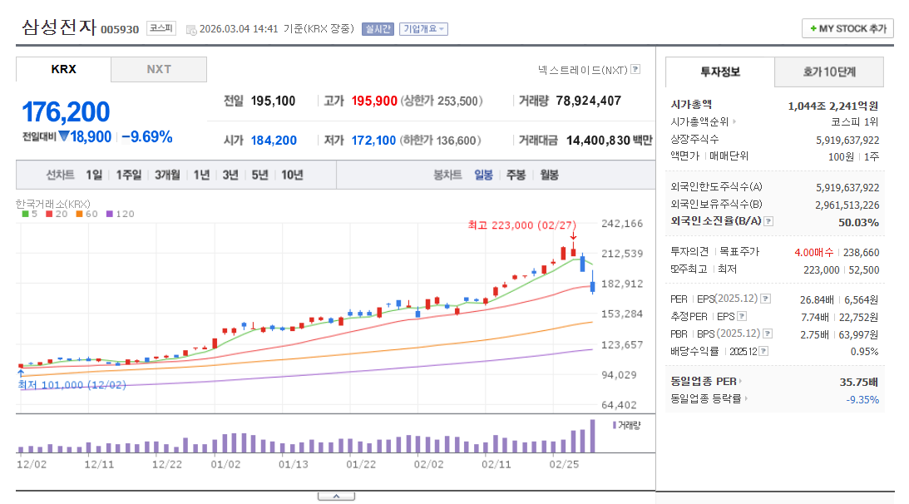Select the 주봉 weekly candle chart
Screen dimensions: 909x504
pyautogui.click(x=516, y=175)
